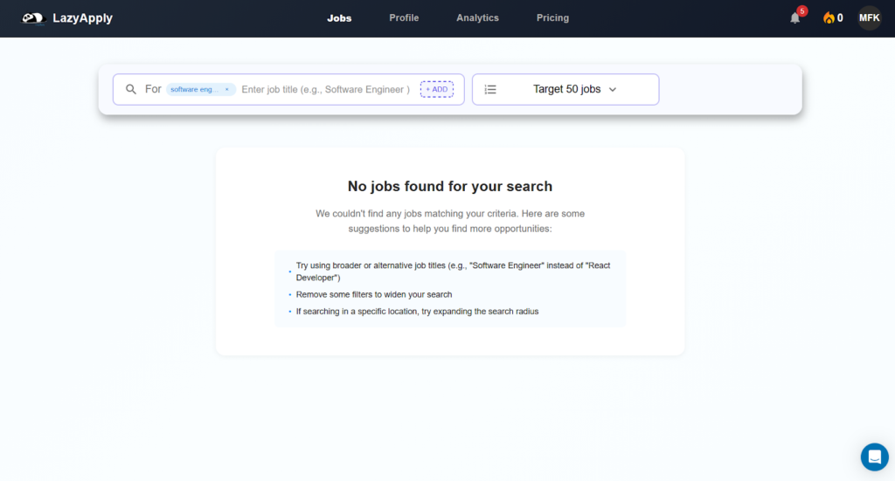895x481 pixels.
Task: Open the chat support bubble
Action: click(x=874, y=457)
